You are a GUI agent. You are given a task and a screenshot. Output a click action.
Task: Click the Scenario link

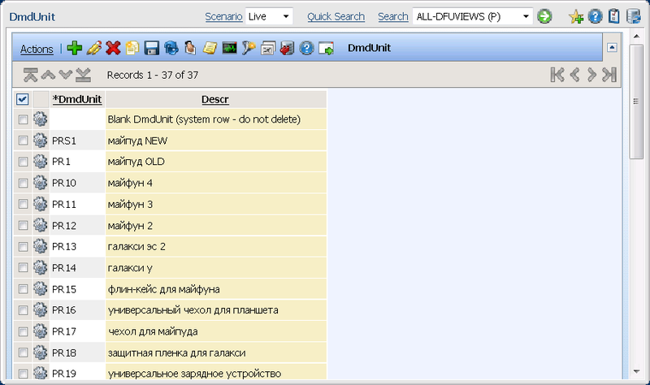click(224, 16)
